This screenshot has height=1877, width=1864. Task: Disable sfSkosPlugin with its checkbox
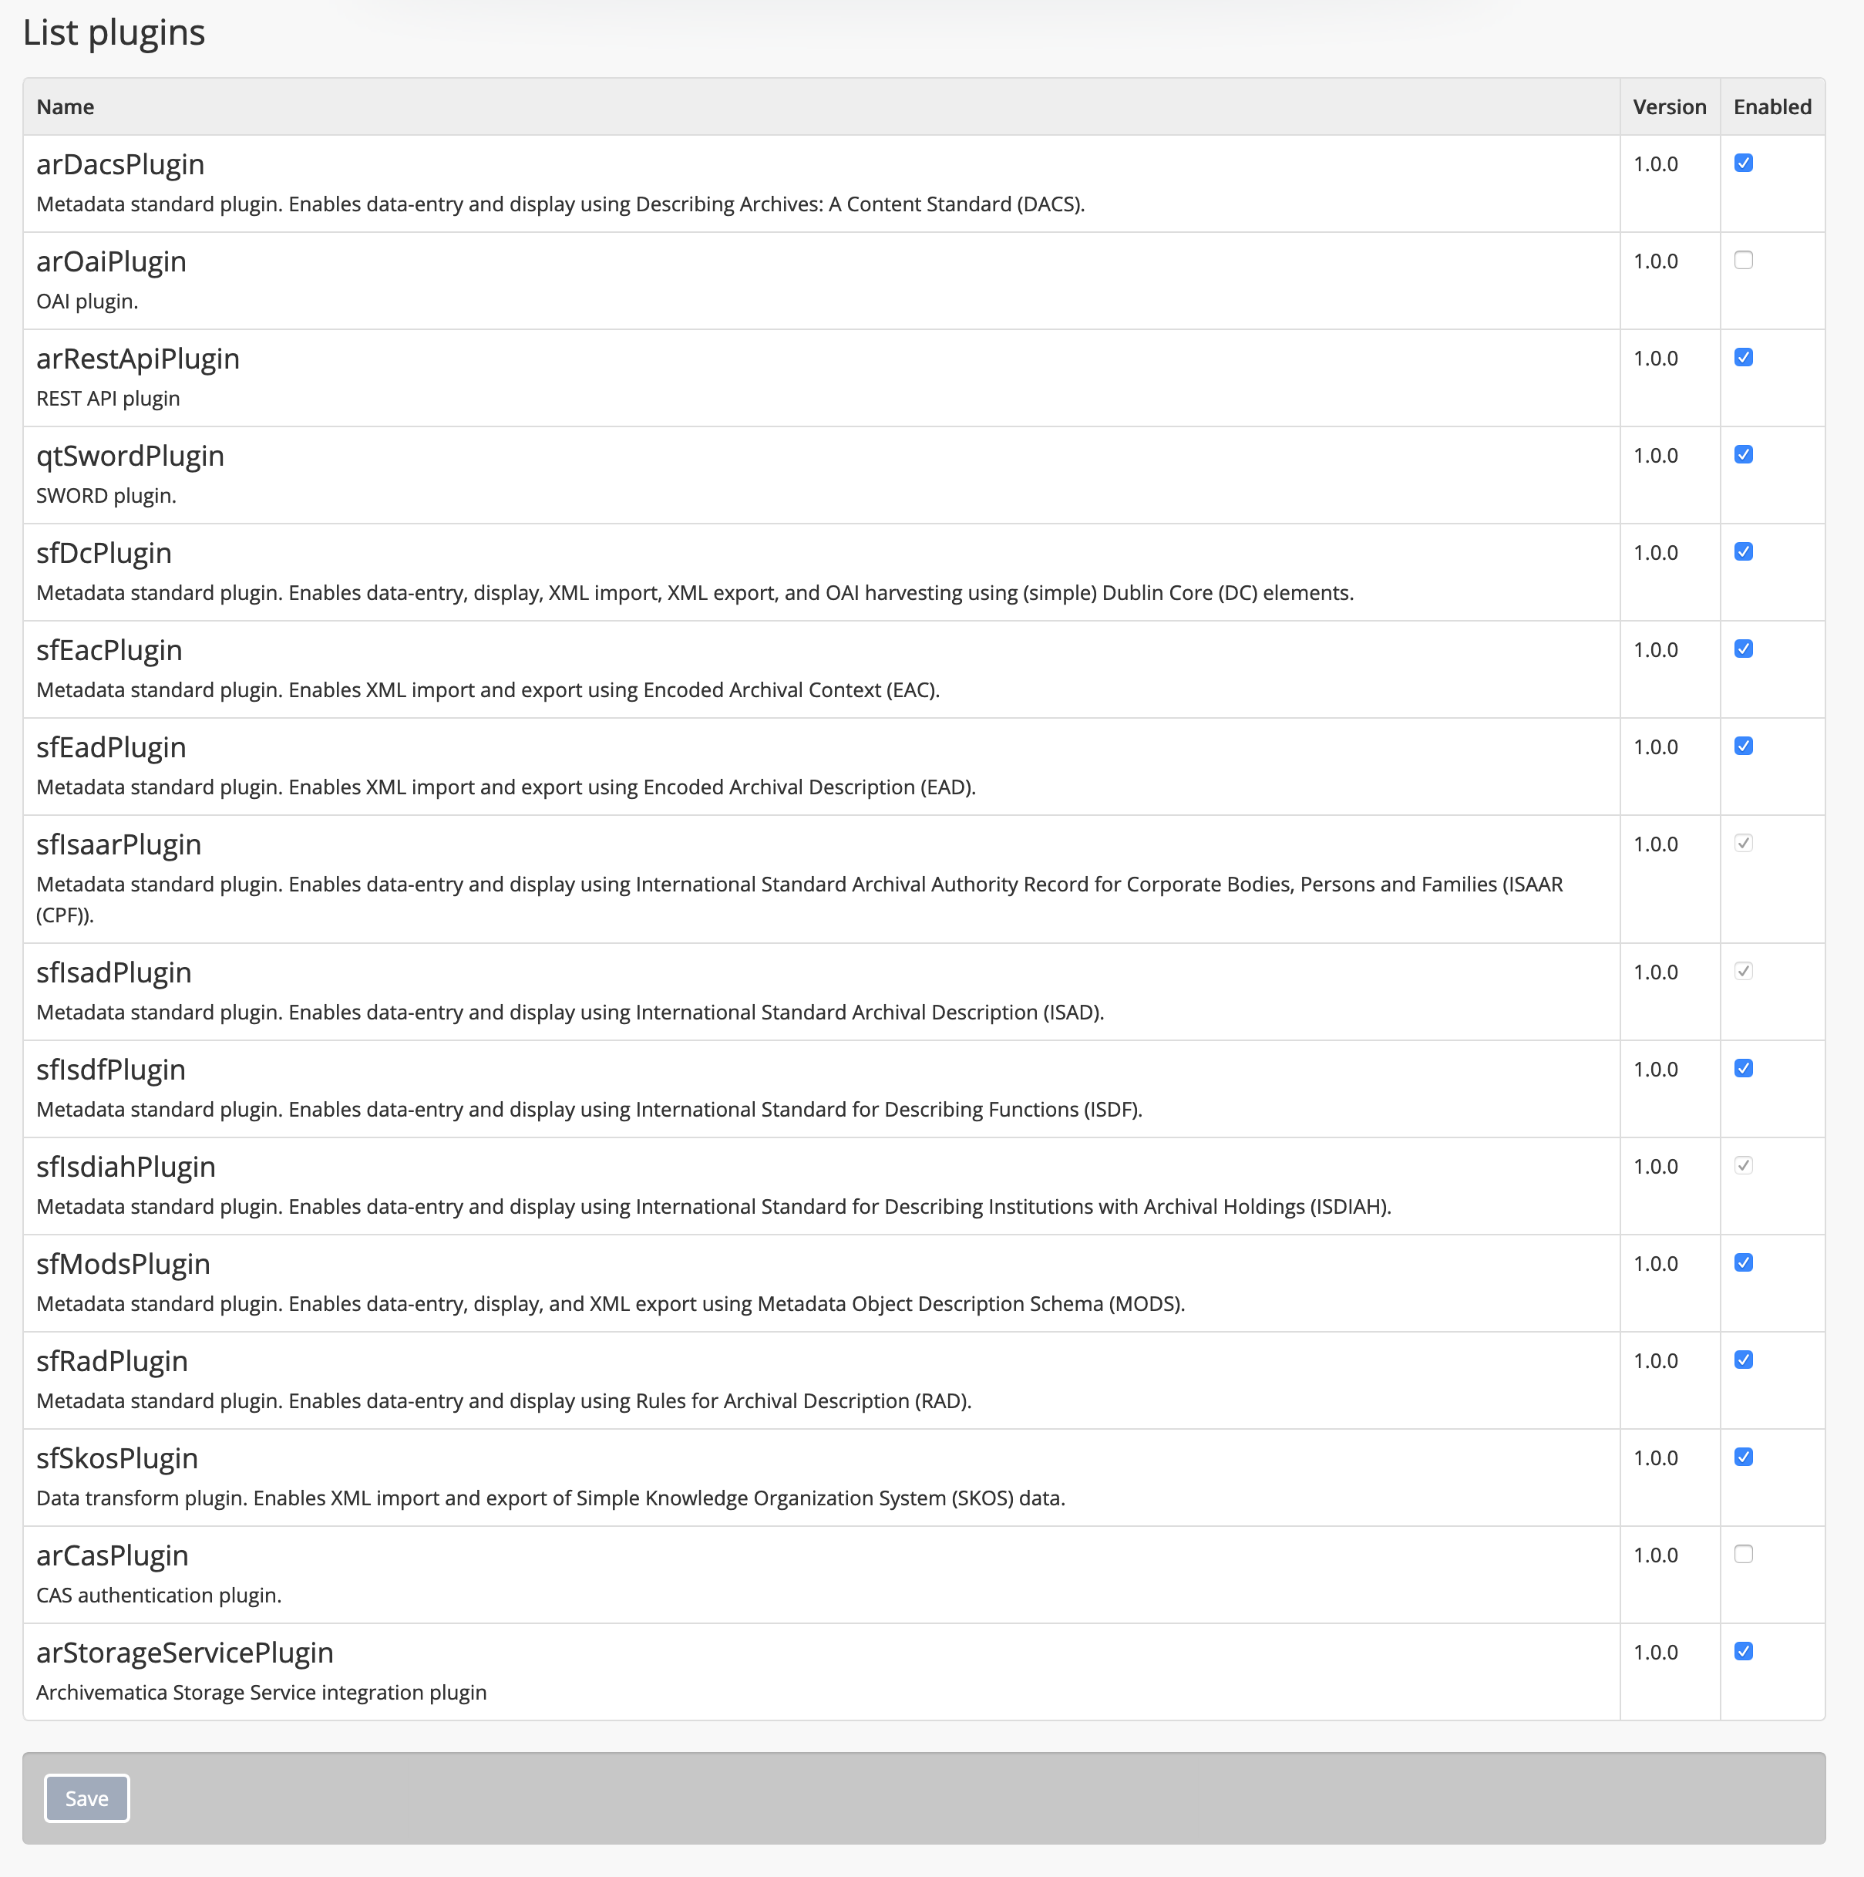tap(1742, 1457)
